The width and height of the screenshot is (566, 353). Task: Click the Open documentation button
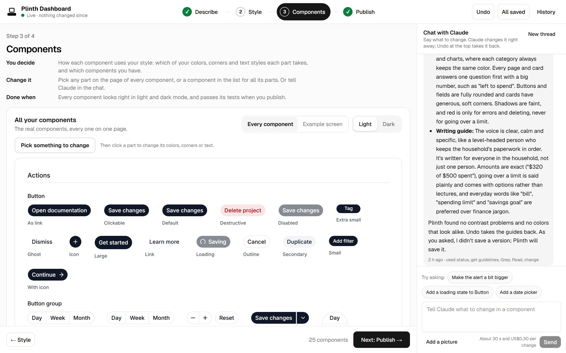pyautogui.click(x=59, y=210)
